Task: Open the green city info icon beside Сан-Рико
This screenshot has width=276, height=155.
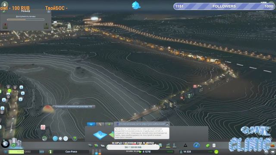Action: tap(50, 152)
